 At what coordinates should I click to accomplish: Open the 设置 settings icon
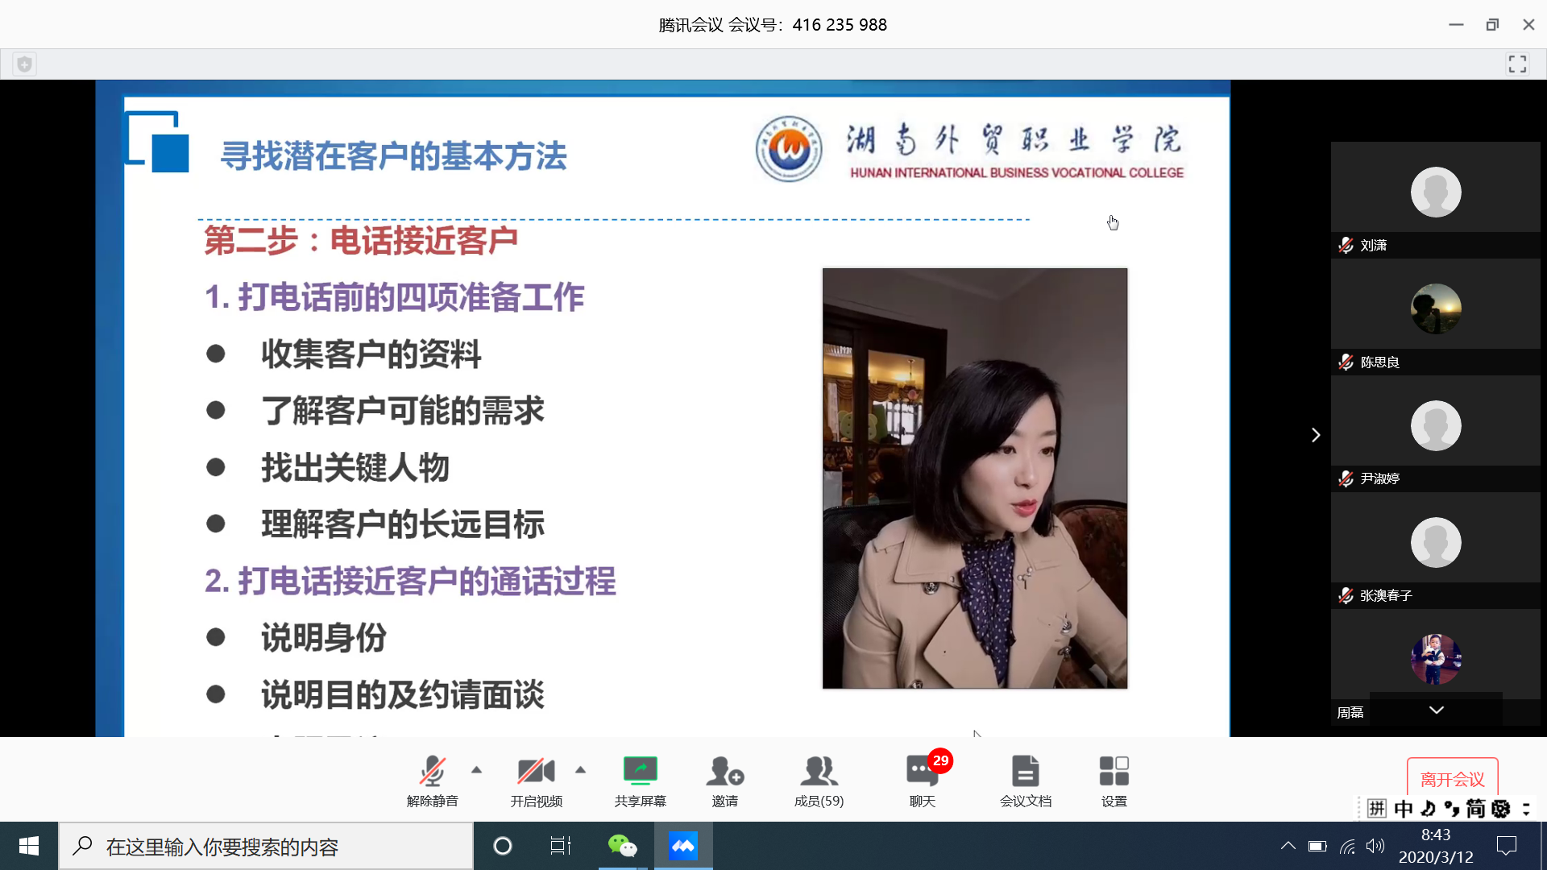pos(1114,780)
